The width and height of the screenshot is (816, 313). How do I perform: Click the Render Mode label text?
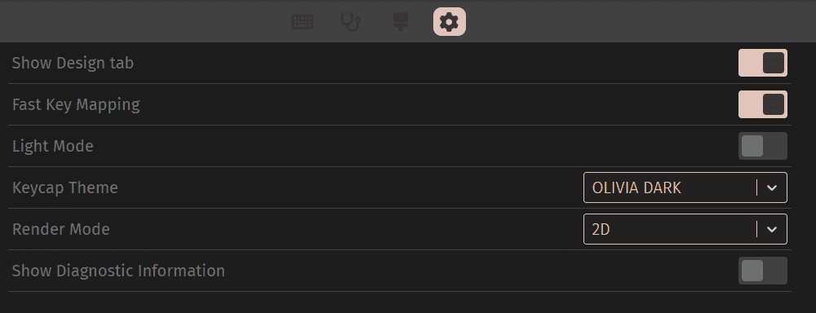[x=61, y=229]
